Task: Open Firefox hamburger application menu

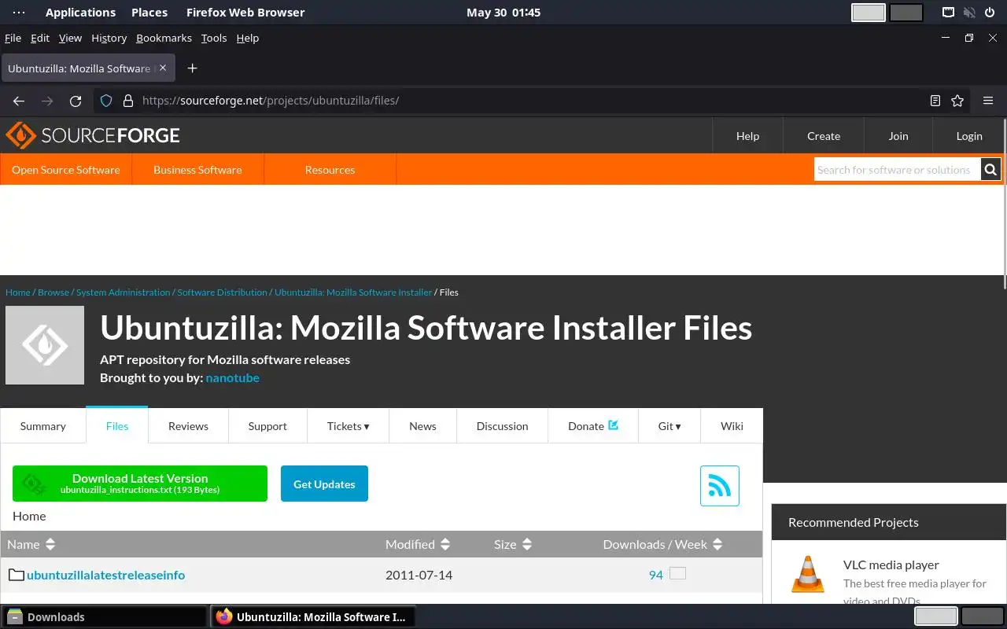Action: click(x=988, y=101)
